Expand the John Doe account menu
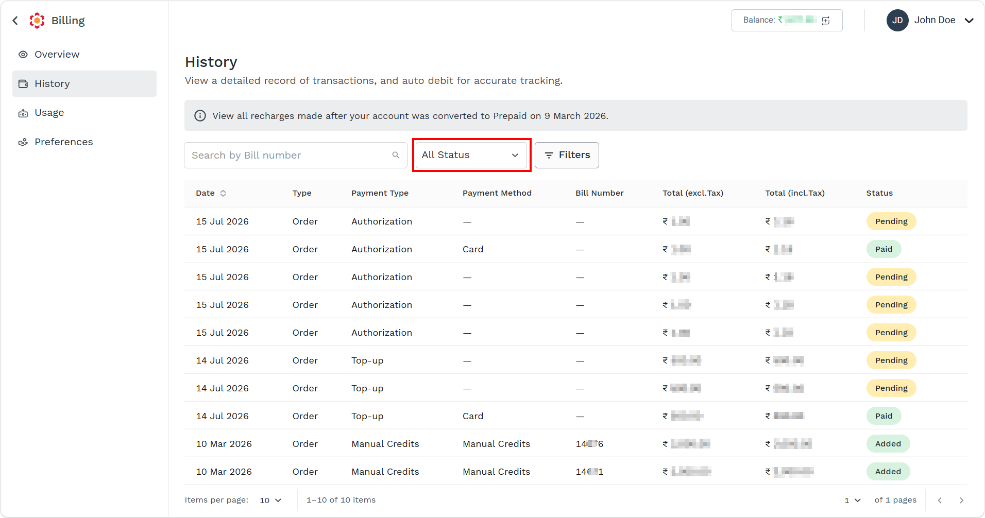This screenshot has width=985, height=518. click(969, 21)
